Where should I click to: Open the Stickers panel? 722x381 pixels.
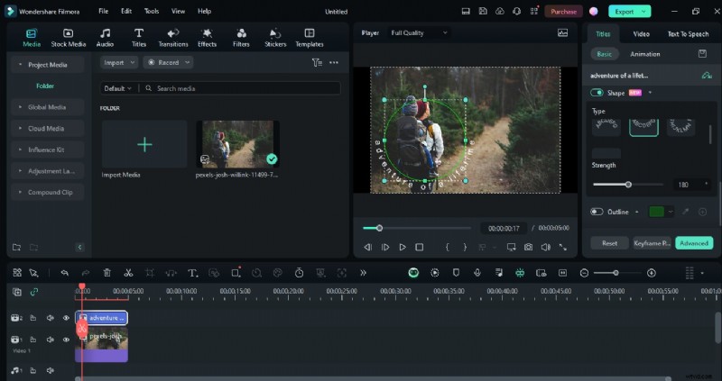coord(275,37)
